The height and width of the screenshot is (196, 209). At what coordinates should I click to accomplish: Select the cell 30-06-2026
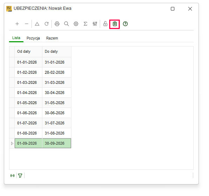point(57,113)
